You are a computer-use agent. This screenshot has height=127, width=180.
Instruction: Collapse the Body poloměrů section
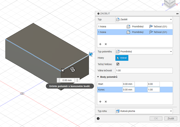click(x=98, y=77)
